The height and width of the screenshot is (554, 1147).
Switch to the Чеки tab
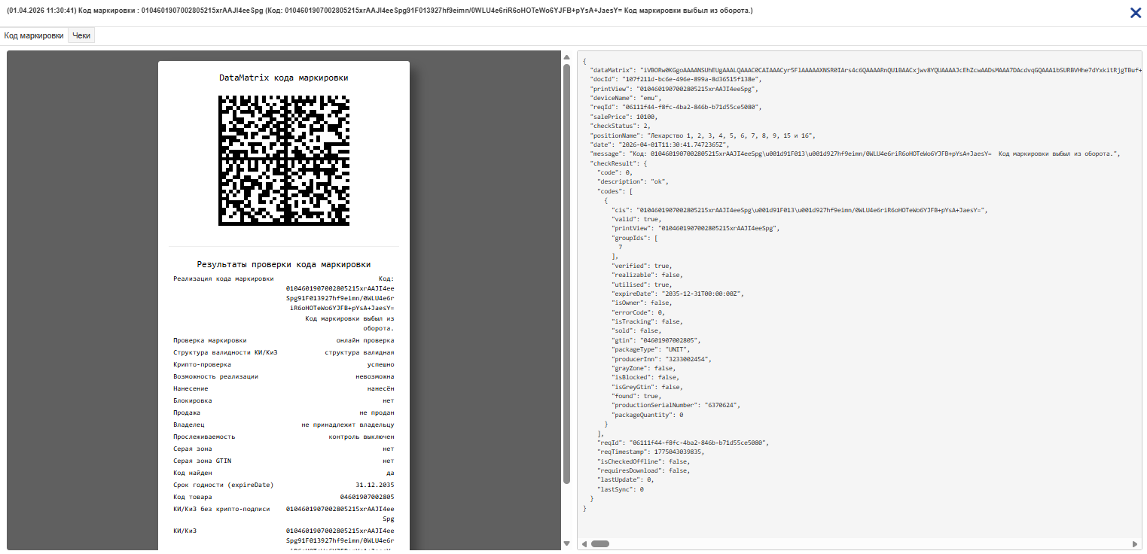pos(81,35)
